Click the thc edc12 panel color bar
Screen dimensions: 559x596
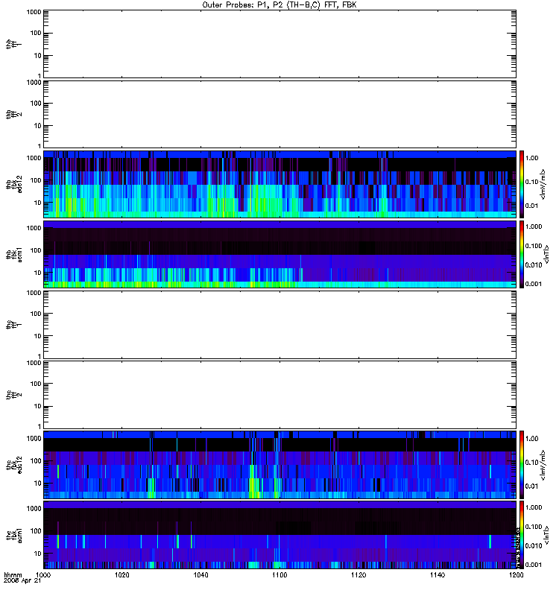click(522, 465)
